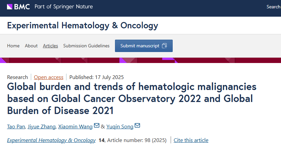This screenshot has width=281, height=144.
Task: Click the Yuqin Song author link
Action: pos(120,126)
